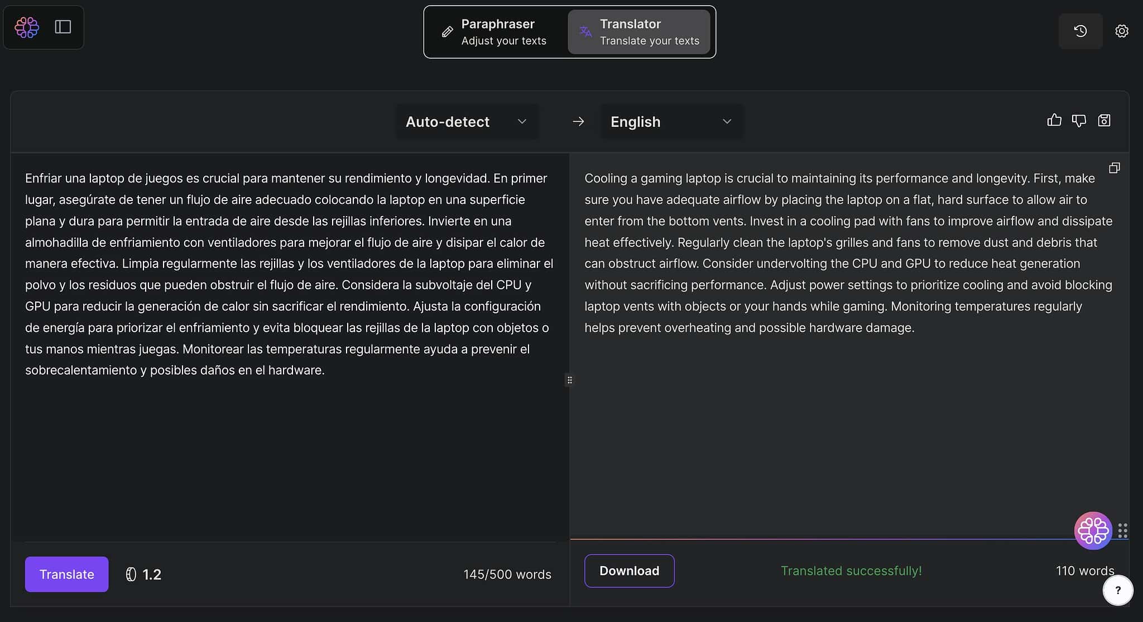Click the language swap arrow icon
This screenshot has height=622, width=1143.
(578, 121)
